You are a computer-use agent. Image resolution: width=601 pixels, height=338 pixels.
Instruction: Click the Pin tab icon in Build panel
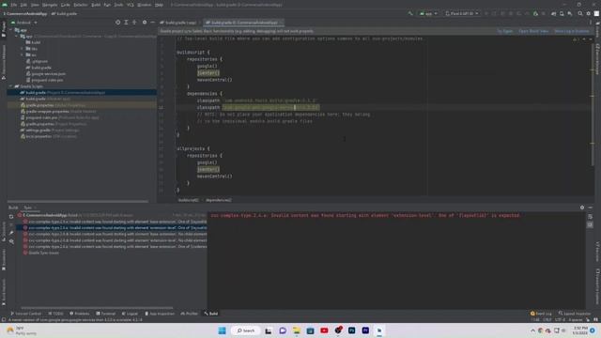point(11,233)
